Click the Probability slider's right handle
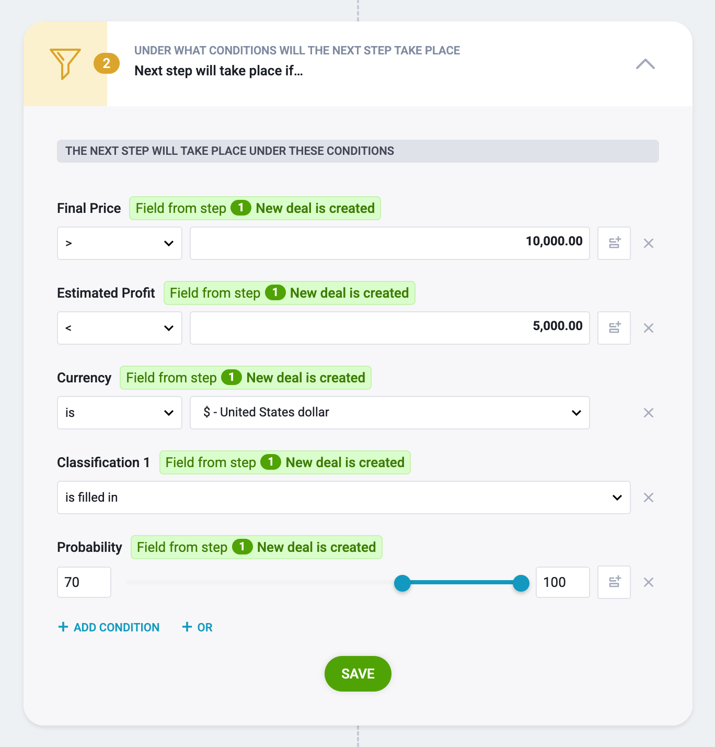Viewport: 715px width, 747px height. point(521,583)
